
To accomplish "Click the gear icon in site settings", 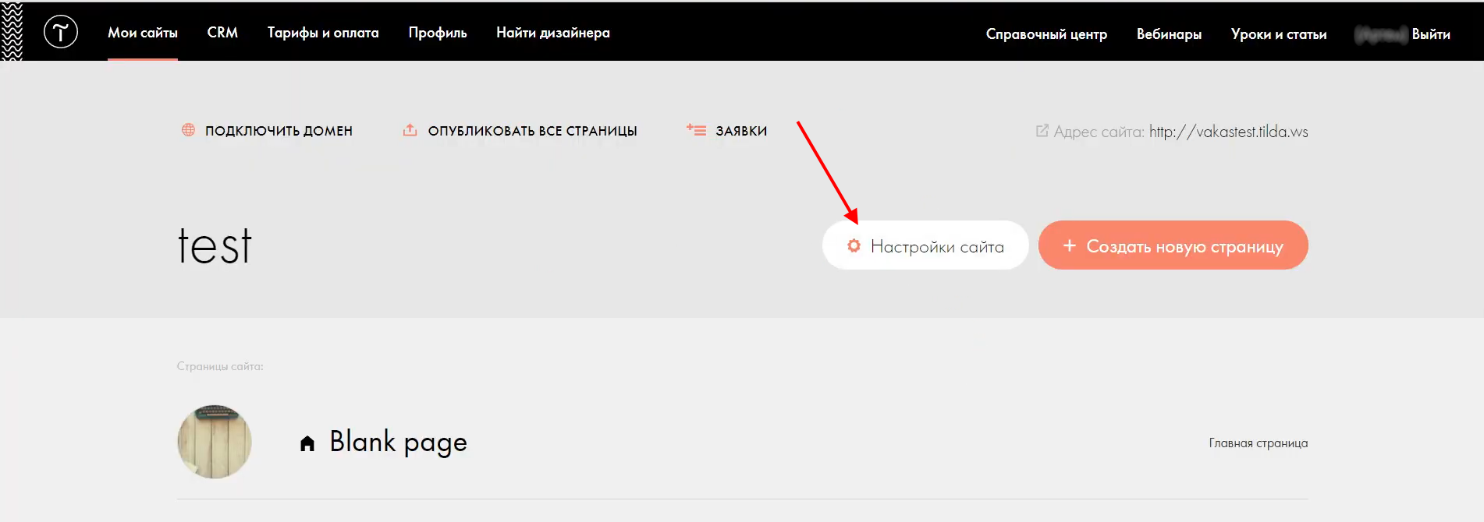I will 854,245.
